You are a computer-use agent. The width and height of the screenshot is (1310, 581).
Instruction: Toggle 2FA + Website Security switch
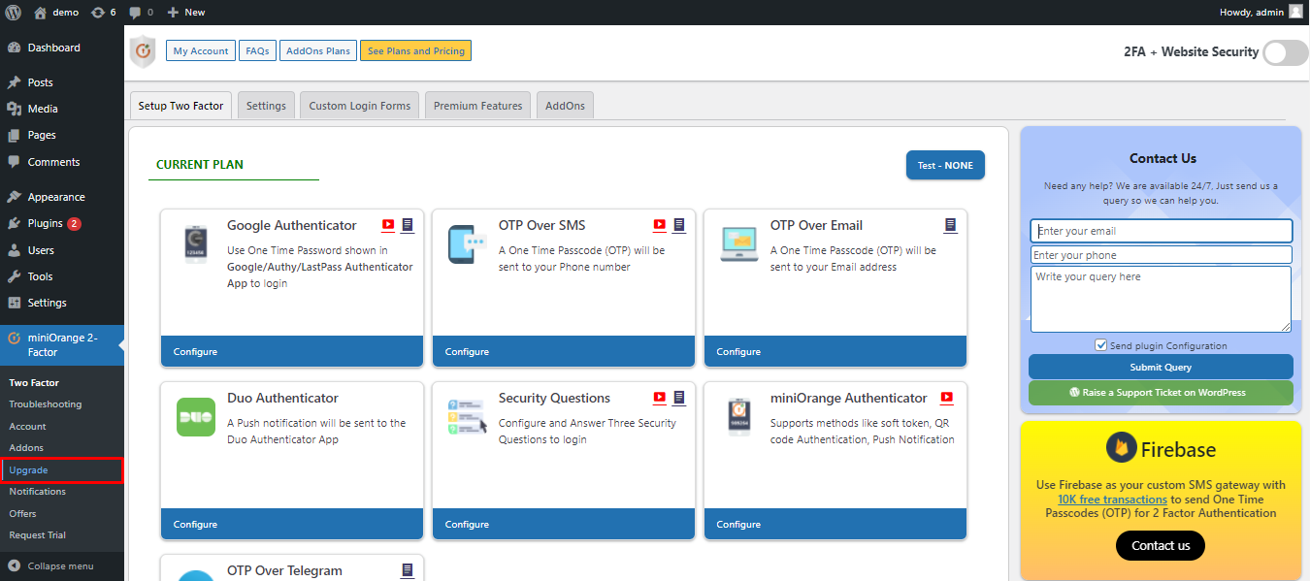point(1286,52)
